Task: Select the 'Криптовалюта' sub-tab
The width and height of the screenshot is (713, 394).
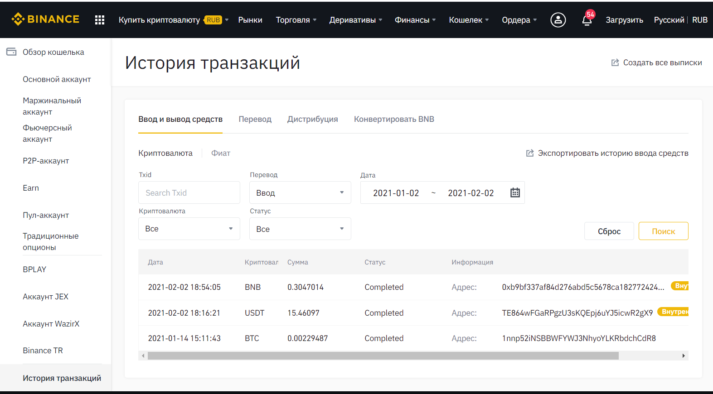Action: [x=165, y=153]
